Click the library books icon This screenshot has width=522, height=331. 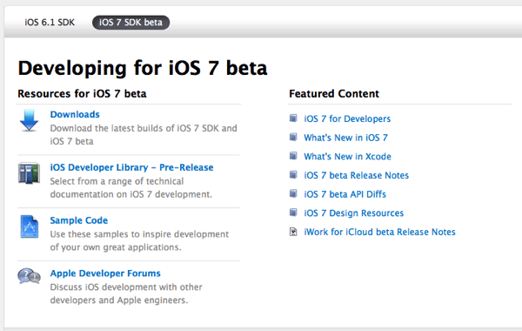29,173
